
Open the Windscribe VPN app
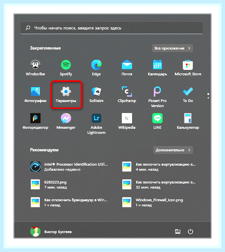(35, 68)
